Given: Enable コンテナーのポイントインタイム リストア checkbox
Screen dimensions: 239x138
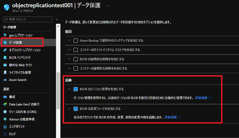Looking at the screenshot, I should click(76, 50).
